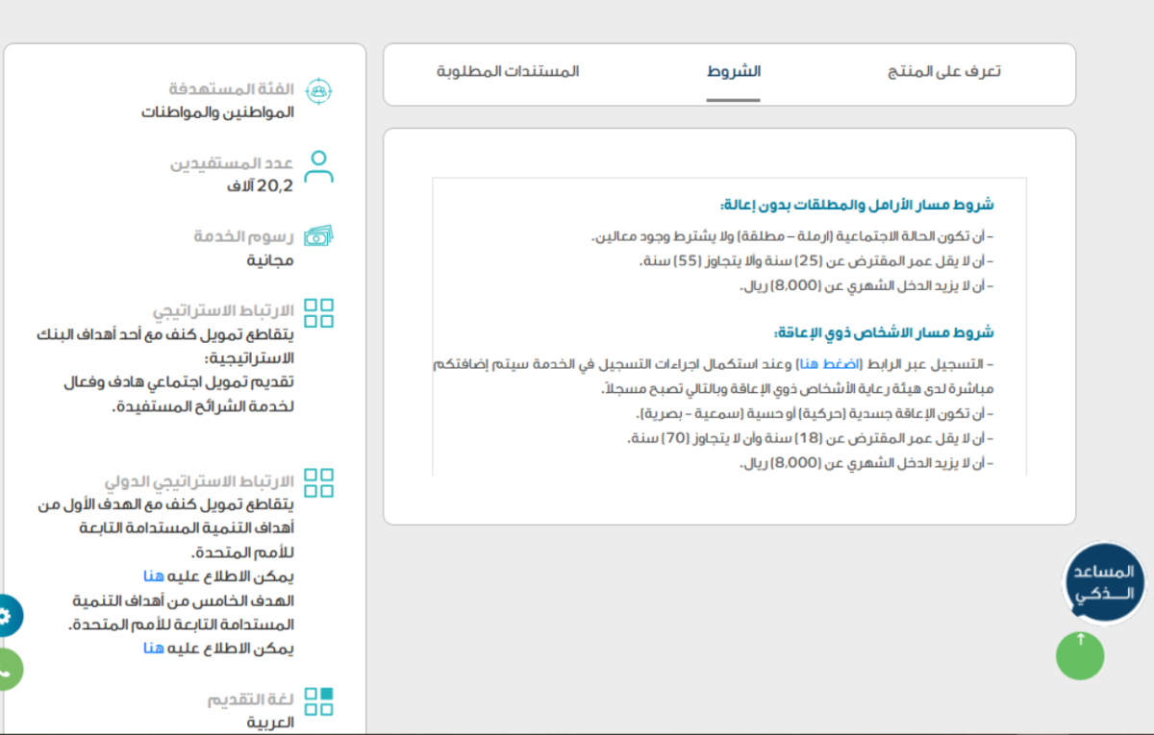Screen dimensions: 1154x735
Task: Click the icon beside لغة التقديم
Action: [x=318, y=701]
